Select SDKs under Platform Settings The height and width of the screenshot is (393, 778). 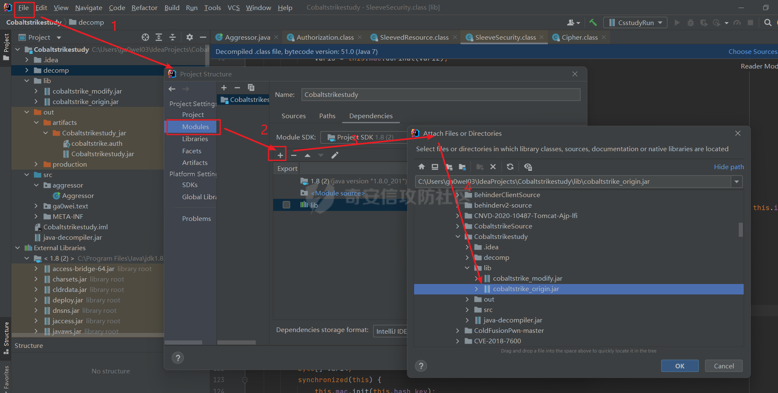tap(190, 185)
